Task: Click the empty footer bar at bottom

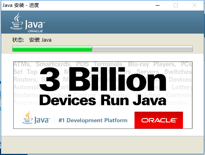Action: (102, 145)
